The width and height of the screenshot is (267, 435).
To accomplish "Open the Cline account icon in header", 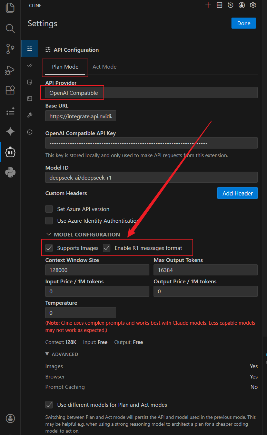I will pos(242,5).
